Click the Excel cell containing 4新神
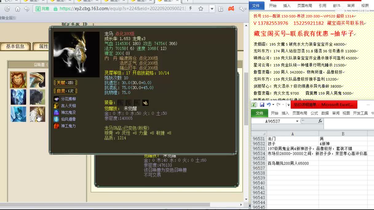This screenshot has width=374, height=210. (x=343, y=144)
